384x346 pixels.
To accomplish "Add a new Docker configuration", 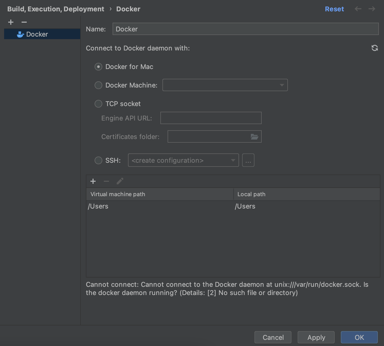I will [x=11, y=22].
